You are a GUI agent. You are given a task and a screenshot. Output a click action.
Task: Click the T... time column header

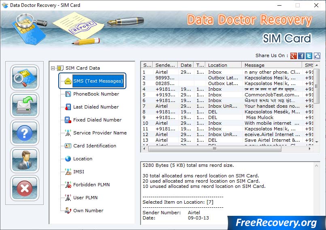[199, 65]
